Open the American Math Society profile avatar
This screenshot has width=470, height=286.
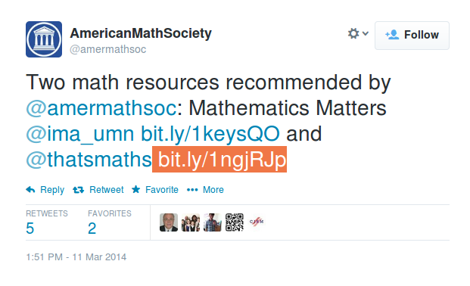point(44,39)
